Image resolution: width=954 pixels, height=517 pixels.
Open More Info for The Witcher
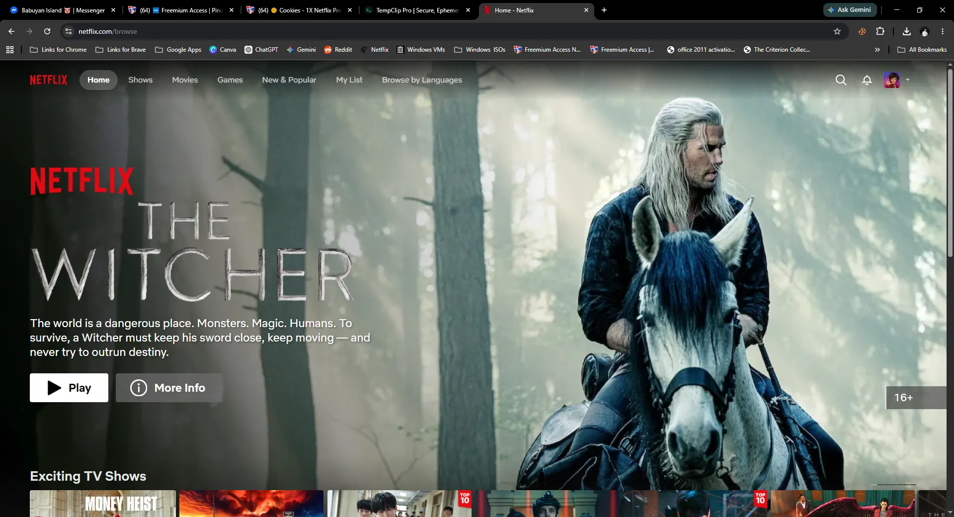(169, 388)
